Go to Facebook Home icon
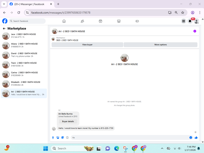This screenshot has width=204, height=153. pos(64,21)
